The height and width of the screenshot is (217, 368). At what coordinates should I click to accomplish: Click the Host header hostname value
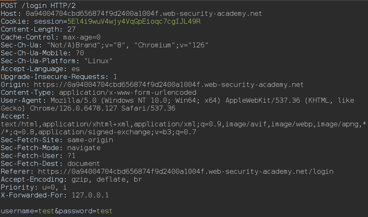(144, 13)
